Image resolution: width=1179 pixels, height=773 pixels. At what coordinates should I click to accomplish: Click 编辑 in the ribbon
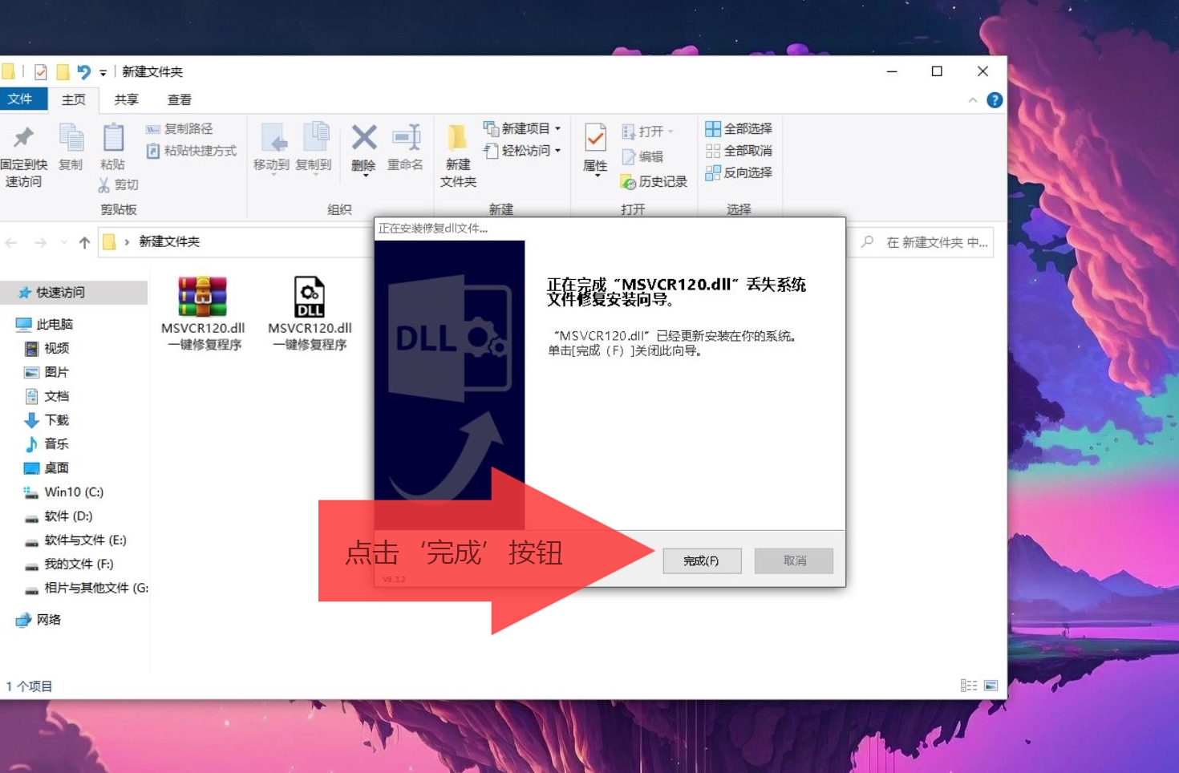point(643,156)
